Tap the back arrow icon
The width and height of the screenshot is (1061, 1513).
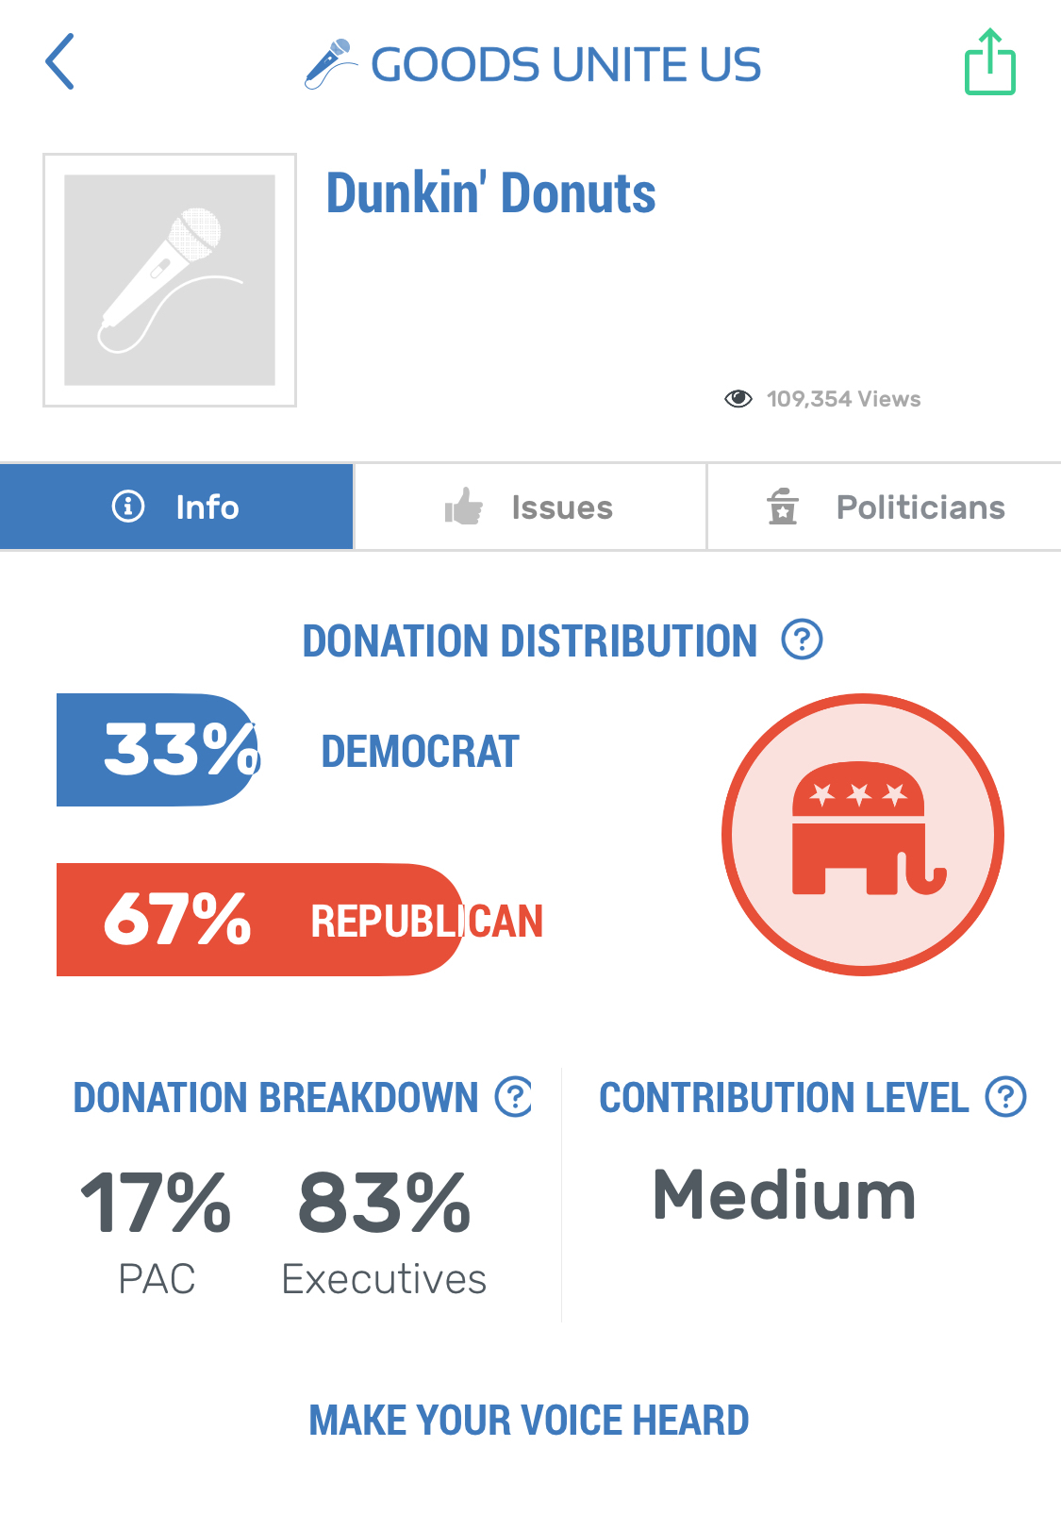click(60, 62)
